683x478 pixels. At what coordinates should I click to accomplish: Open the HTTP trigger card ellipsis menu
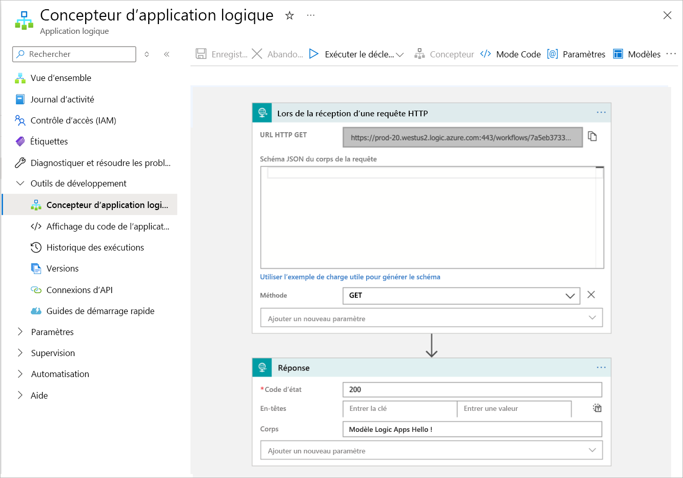pyautogui.click(x=601, y=112)
